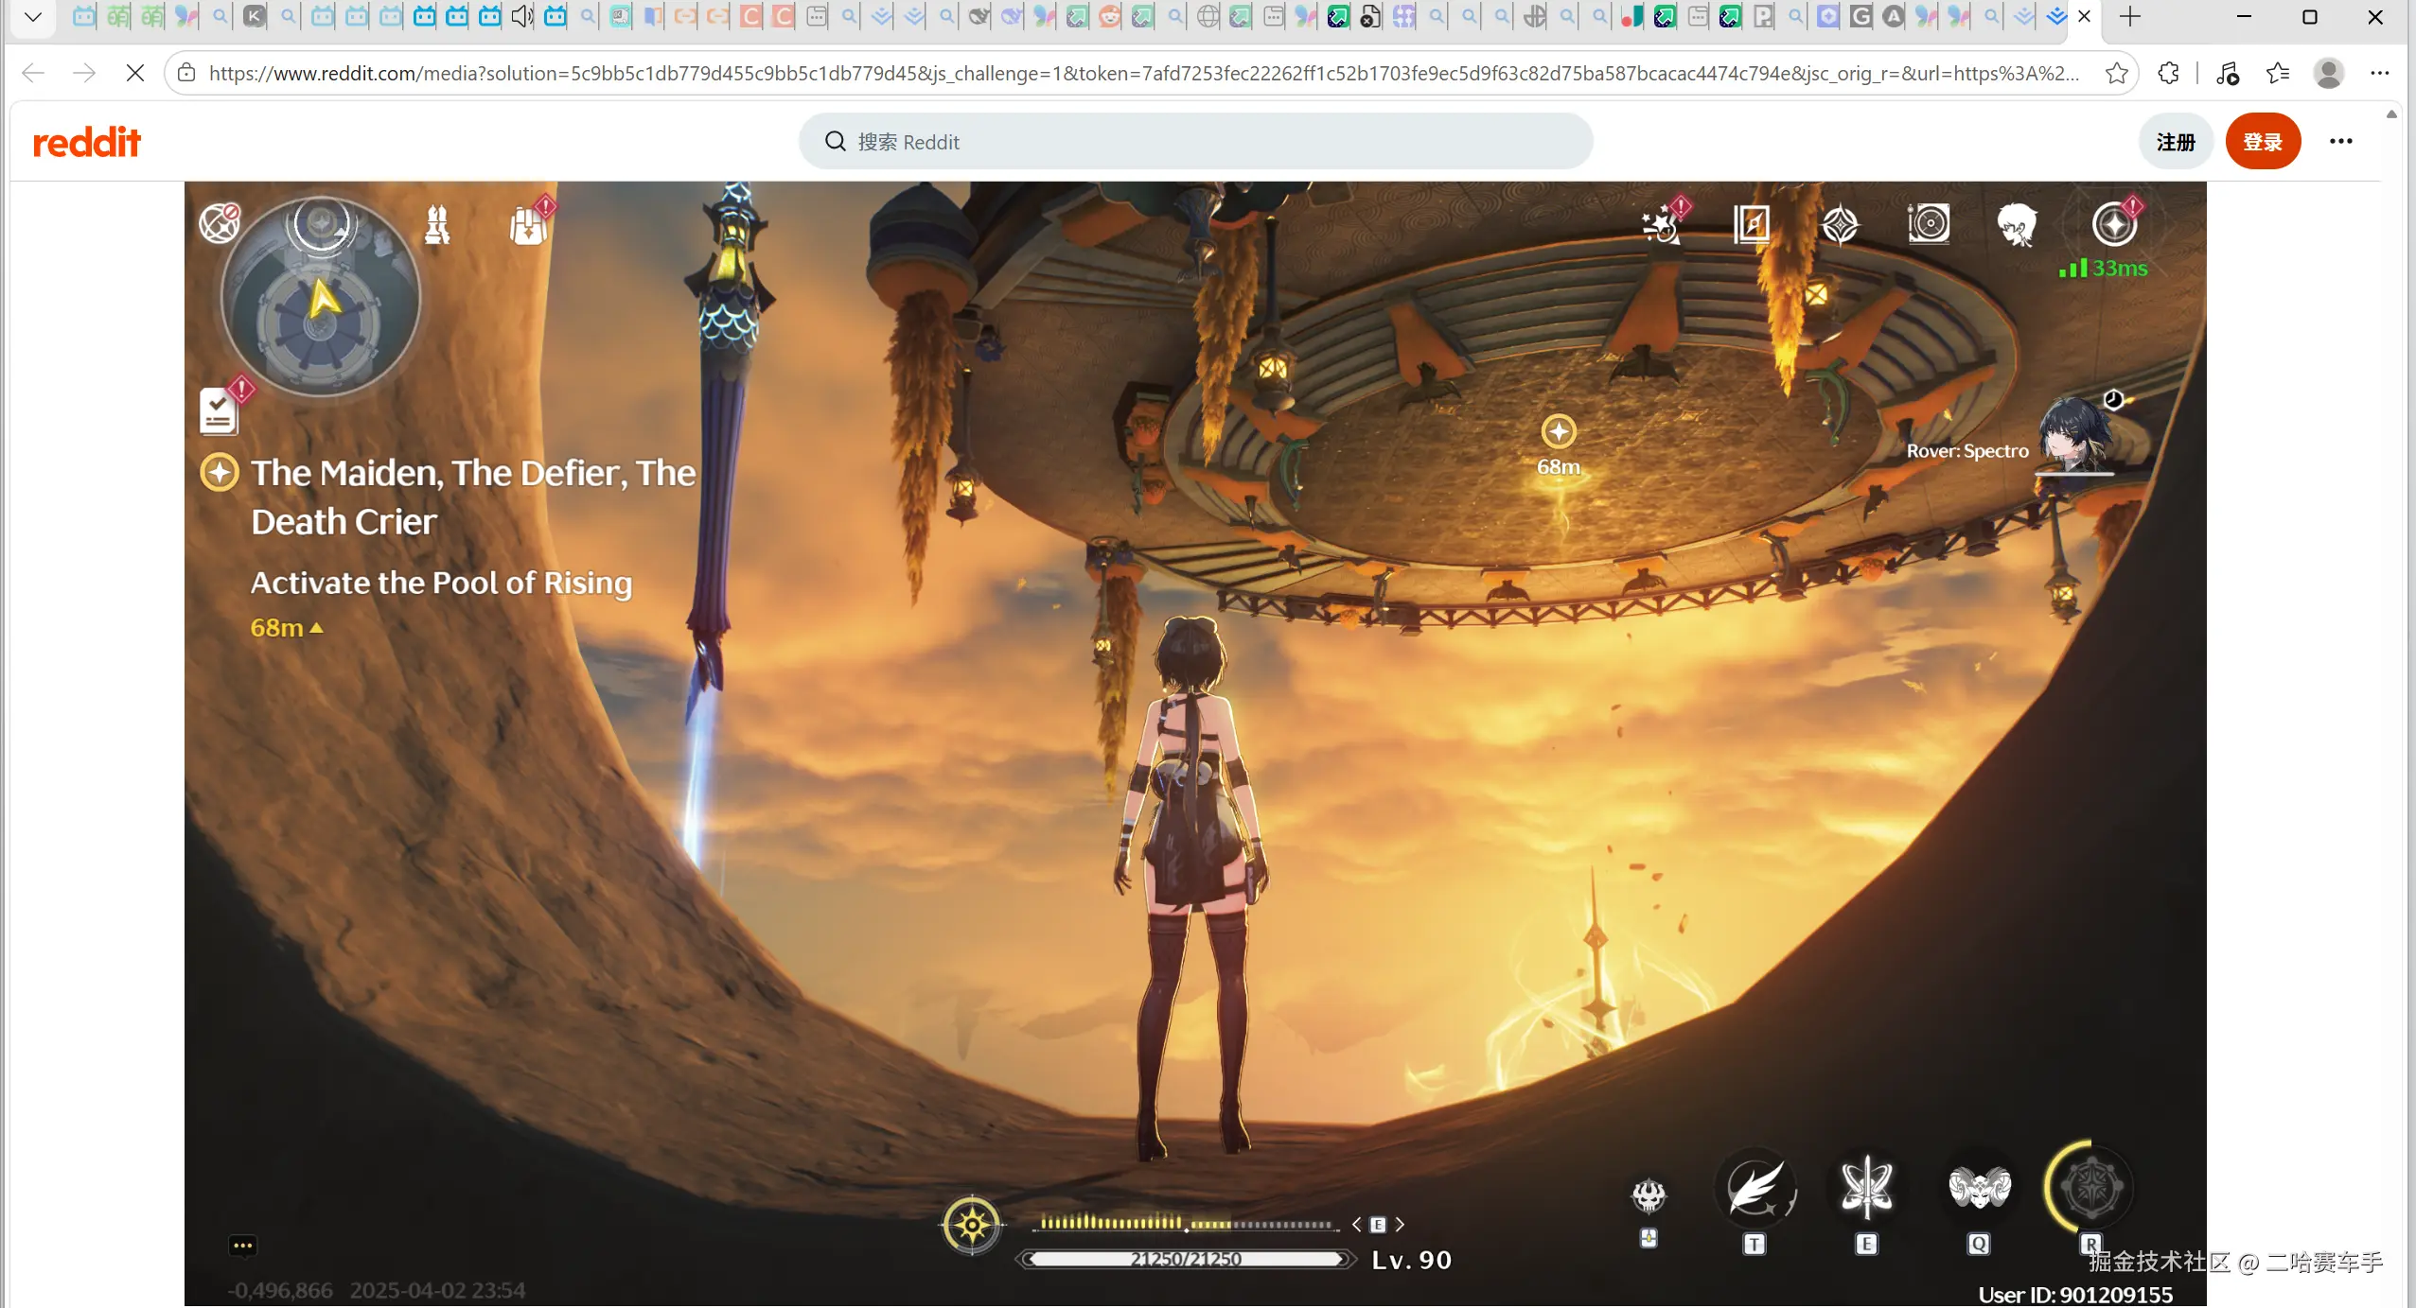View site information lock icon
This screenshot has height=1308, width=2416.
(186, 73)
